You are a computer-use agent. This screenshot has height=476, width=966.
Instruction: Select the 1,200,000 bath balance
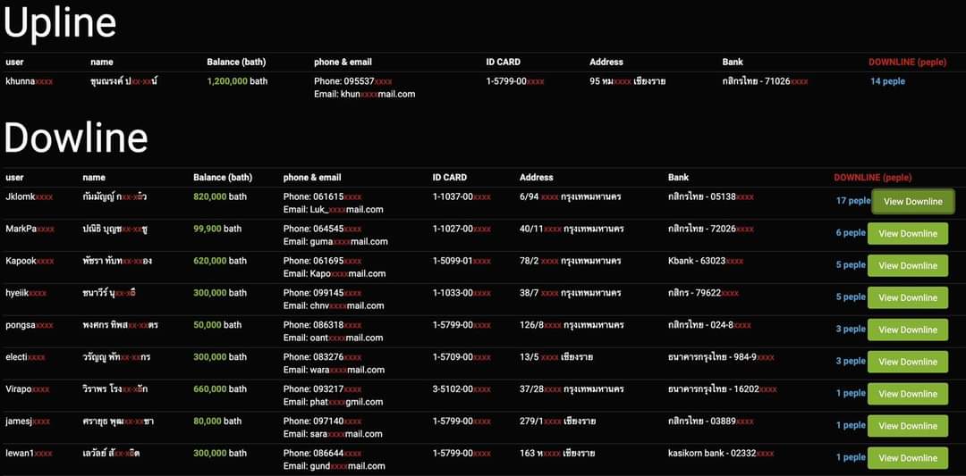[237, 81]
